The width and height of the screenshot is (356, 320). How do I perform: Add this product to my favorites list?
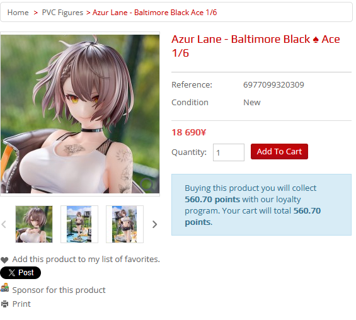(x=86, y=259)
